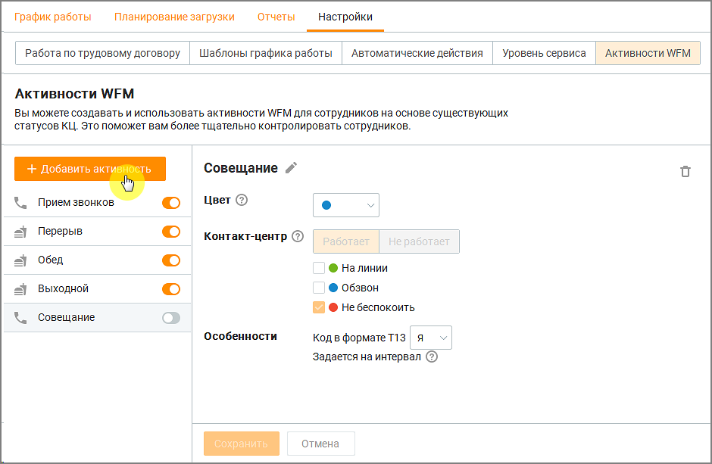Viewport: 712px width, 464px height.
Task: Switch to Планирование загрузки tab
Action: (174, 17)
